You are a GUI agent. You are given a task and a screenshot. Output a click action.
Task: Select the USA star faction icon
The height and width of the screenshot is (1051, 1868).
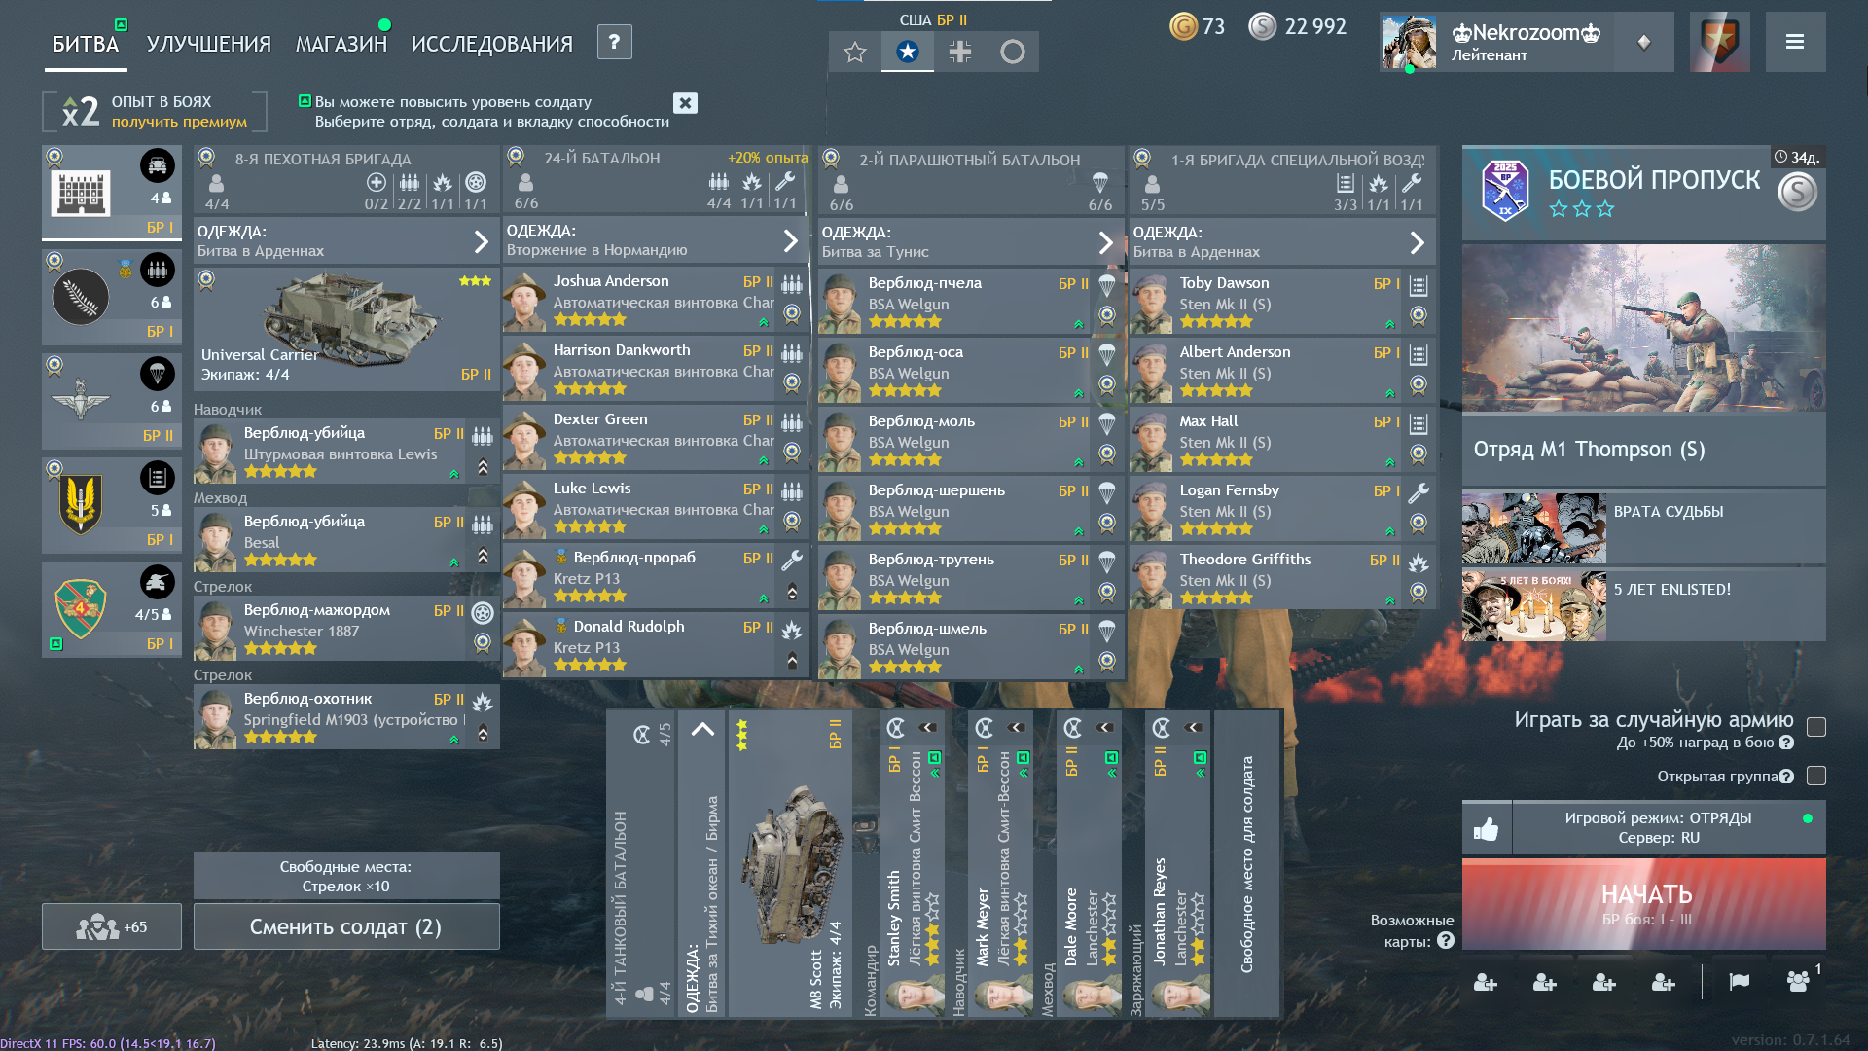tap(907, 52)
